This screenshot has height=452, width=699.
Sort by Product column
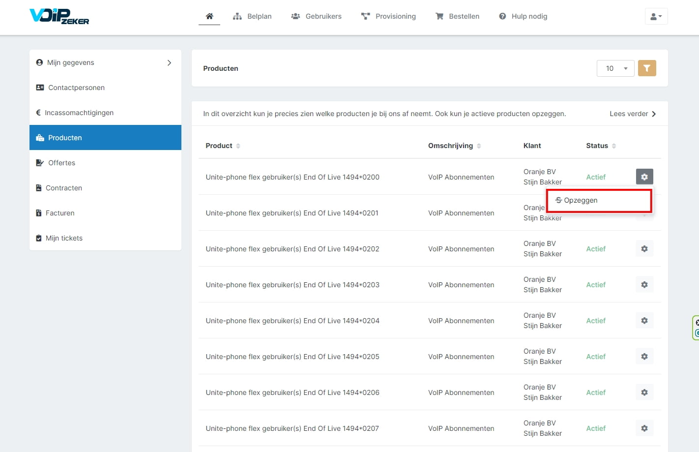point(223,146)
